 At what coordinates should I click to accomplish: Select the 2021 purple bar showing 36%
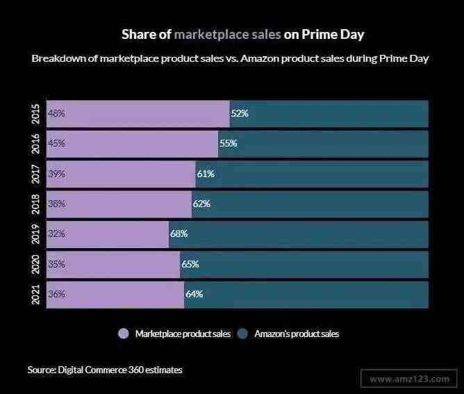point(115,294)
